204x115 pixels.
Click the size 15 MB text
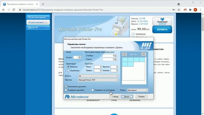pyautogui.click(x=142, y=19)
